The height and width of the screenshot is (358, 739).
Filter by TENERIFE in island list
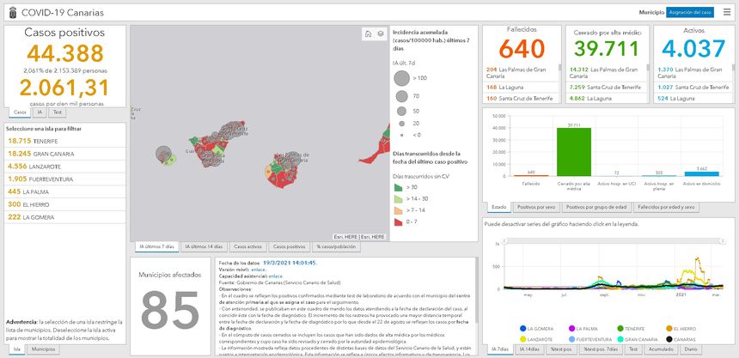point(34,141)
